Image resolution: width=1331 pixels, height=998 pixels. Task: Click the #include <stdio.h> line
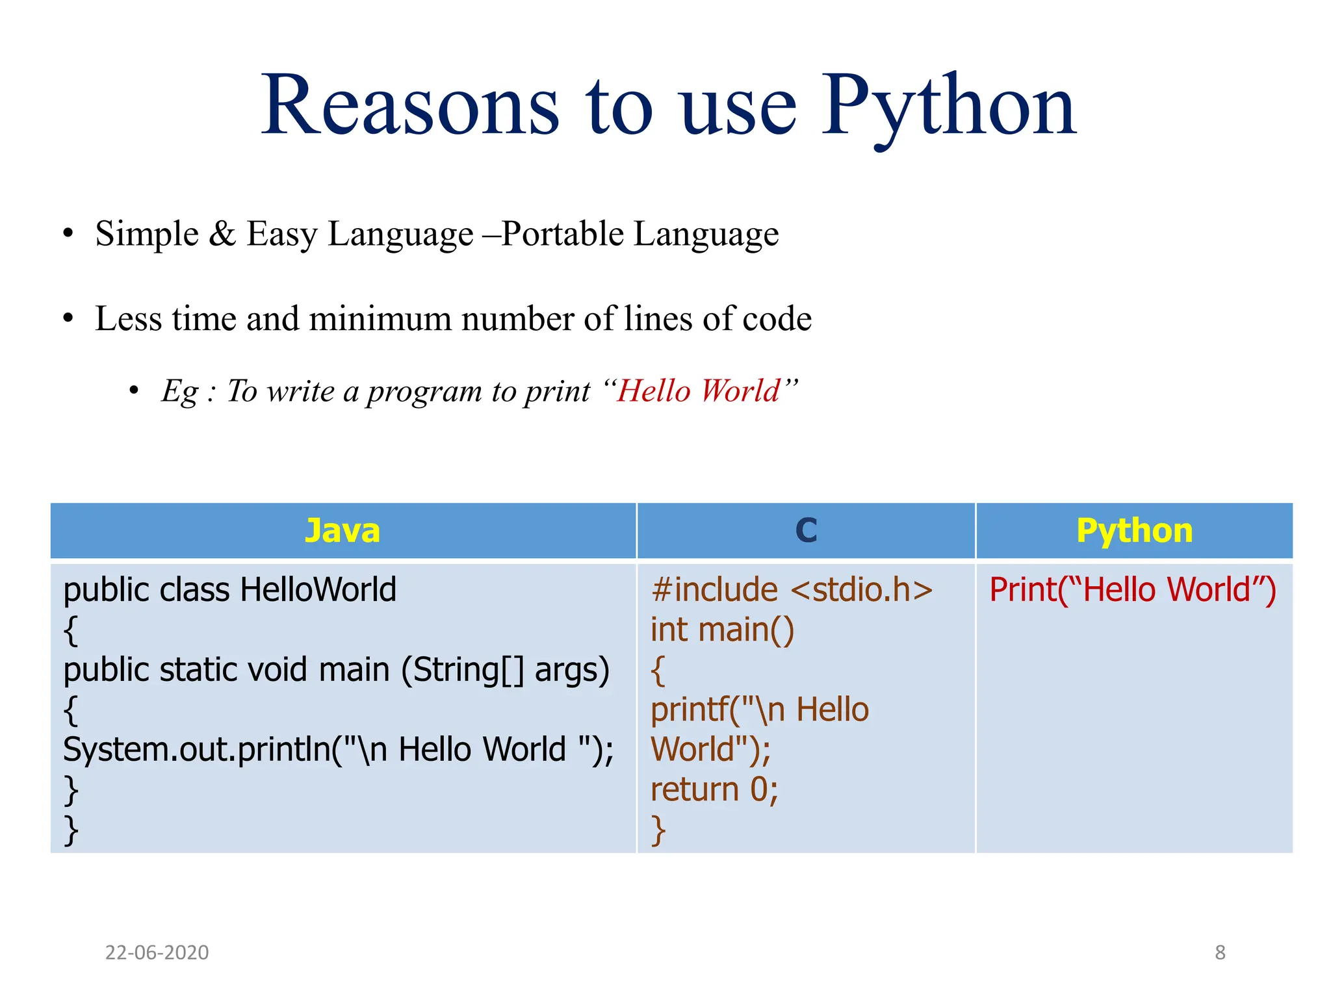pos(792,590)
